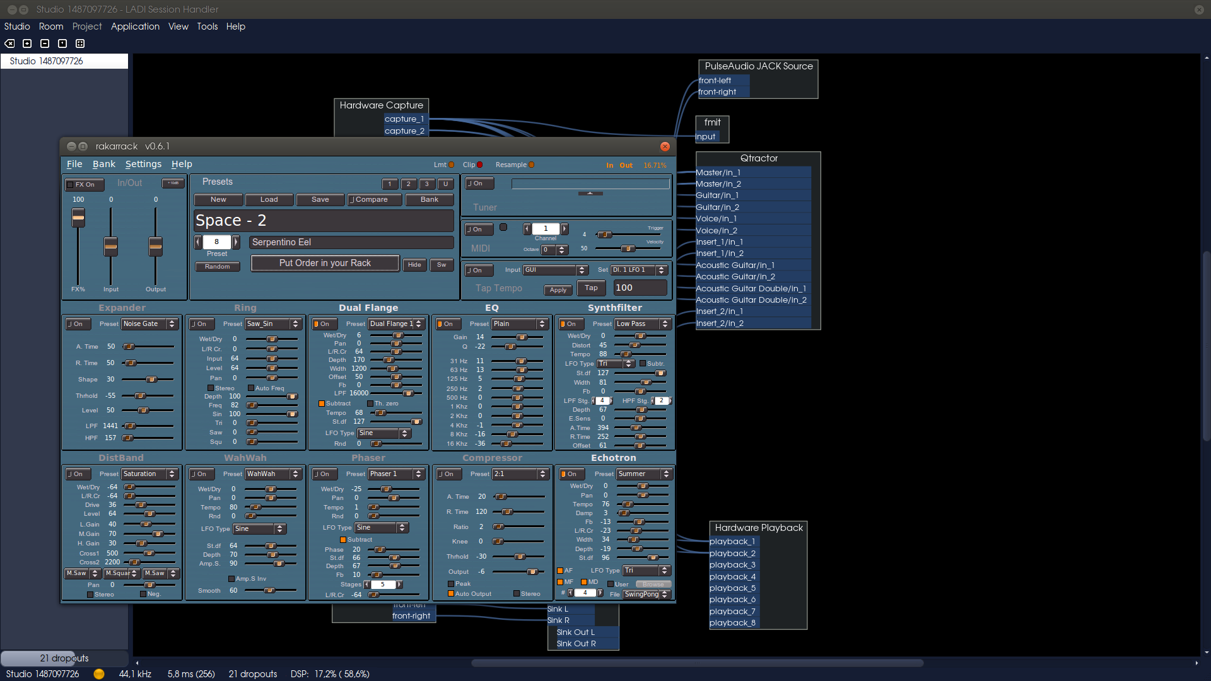The width and height of the screenshot is (1211, 681).
Task: Toggle the FX On switch
Action: tap(85, 185)
